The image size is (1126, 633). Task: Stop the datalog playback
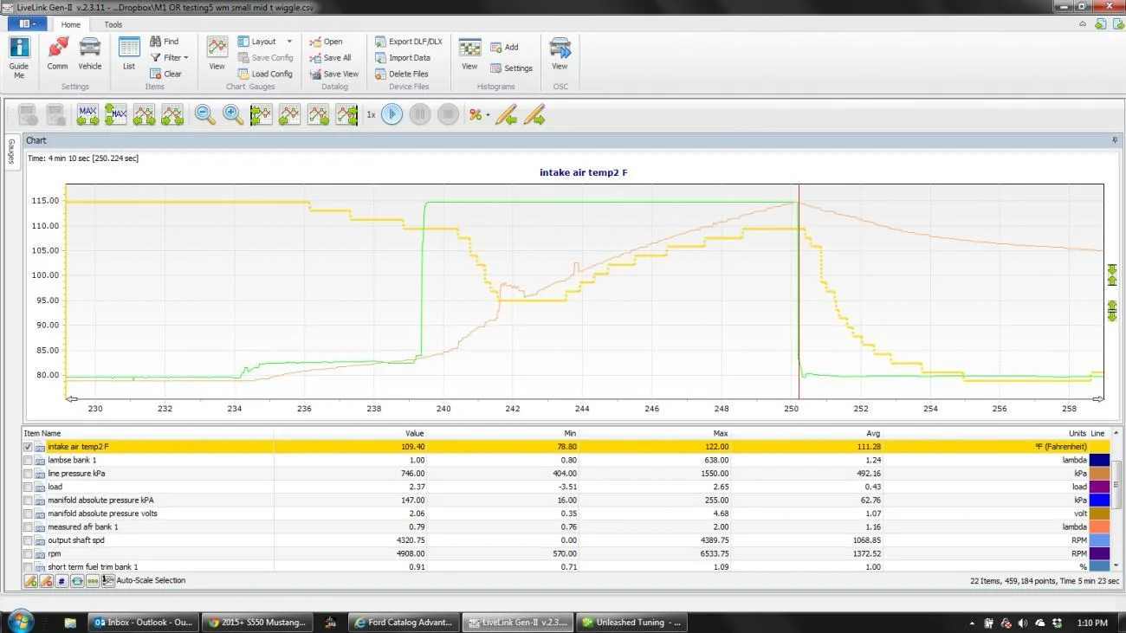pyautogui.click(x=448, y=114)
